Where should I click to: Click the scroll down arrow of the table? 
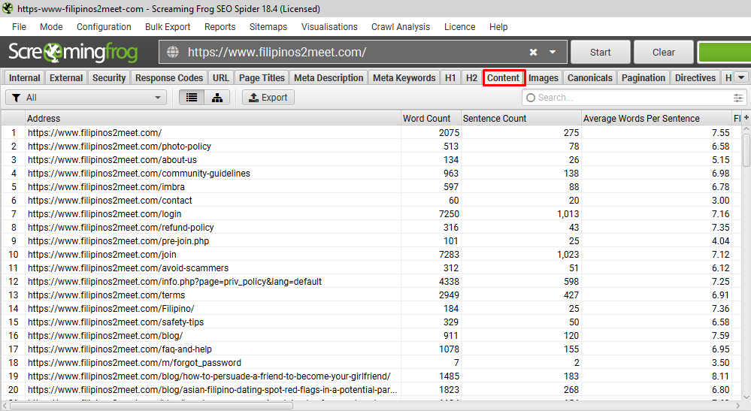click(746, 397)
